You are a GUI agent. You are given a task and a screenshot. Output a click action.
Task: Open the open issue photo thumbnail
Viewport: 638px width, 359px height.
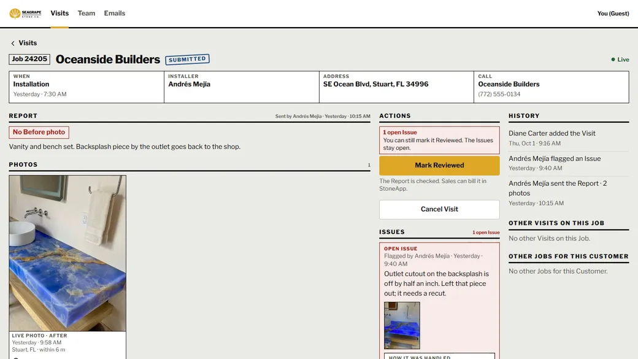pos(402,325)
